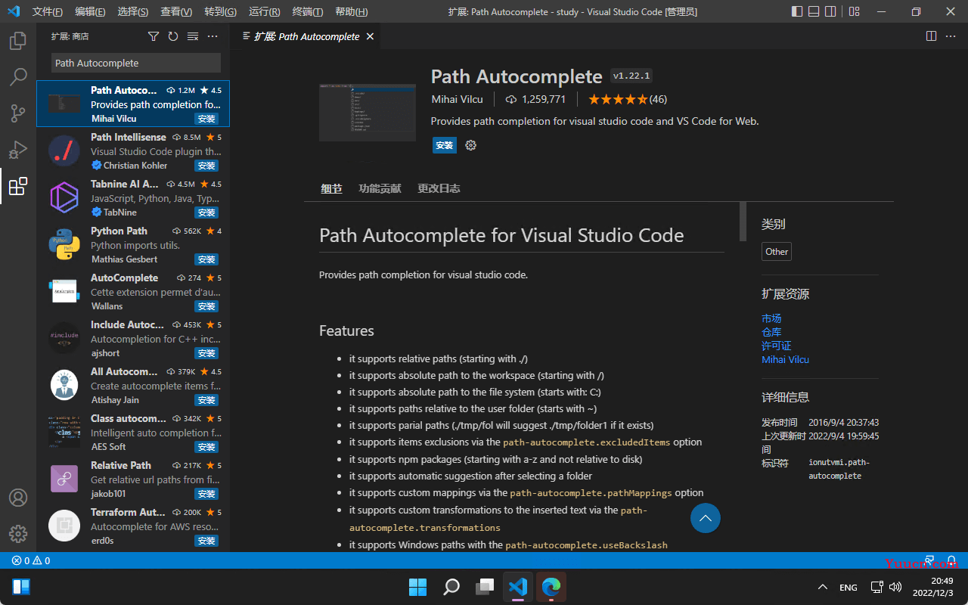The width and height of the screenshot is (968, 605).
Task: Refresh the extensions list
Action: click(x=173, y=36)
